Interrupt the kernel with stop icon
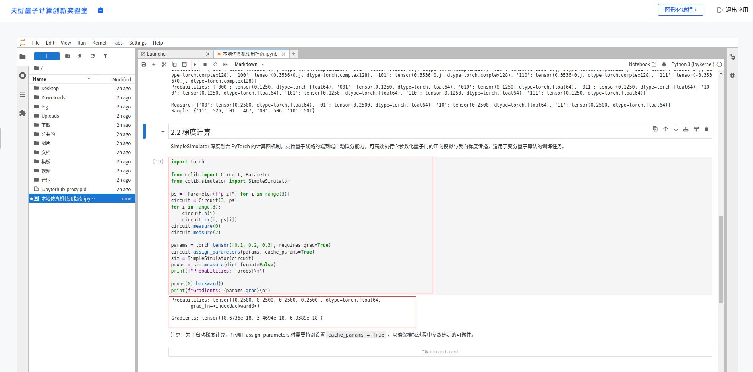The image size is (753, 372). pyautogui.click(x=205, y=64)
